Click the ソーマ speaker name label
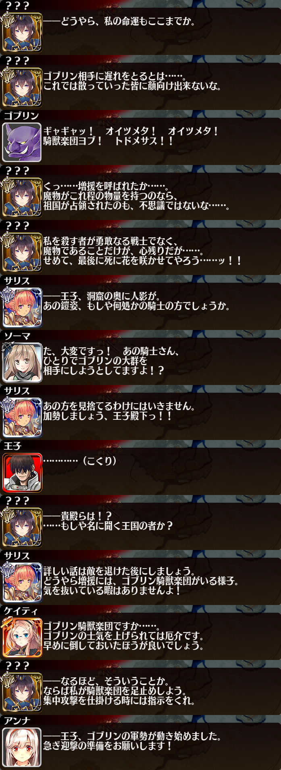 17,336
